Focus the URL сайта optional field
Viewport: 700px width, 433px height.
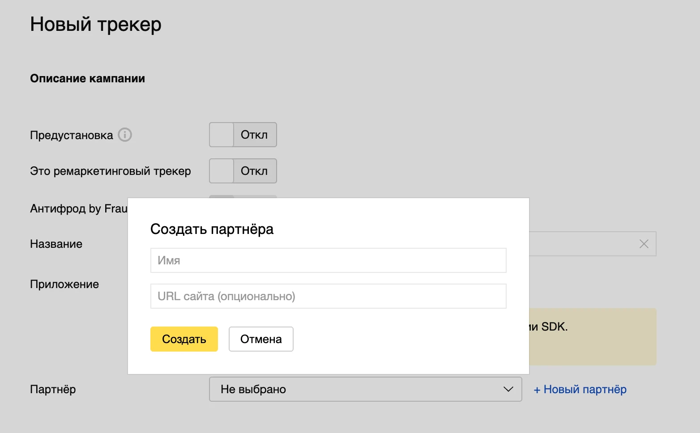328,296
